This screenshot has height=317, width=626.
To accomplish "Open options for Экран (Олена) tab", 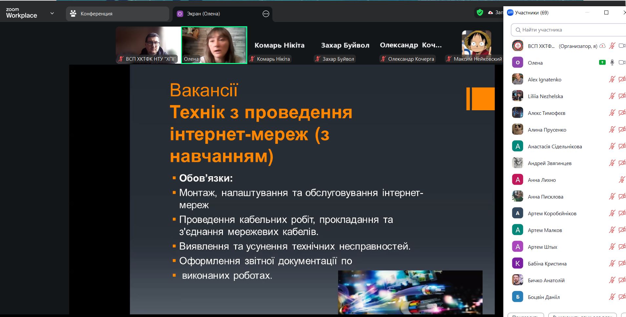I will tap(266, 14).
